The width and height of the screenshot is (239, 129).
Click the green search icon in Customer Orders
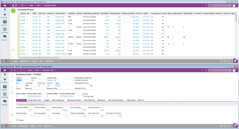click(13, 11)
